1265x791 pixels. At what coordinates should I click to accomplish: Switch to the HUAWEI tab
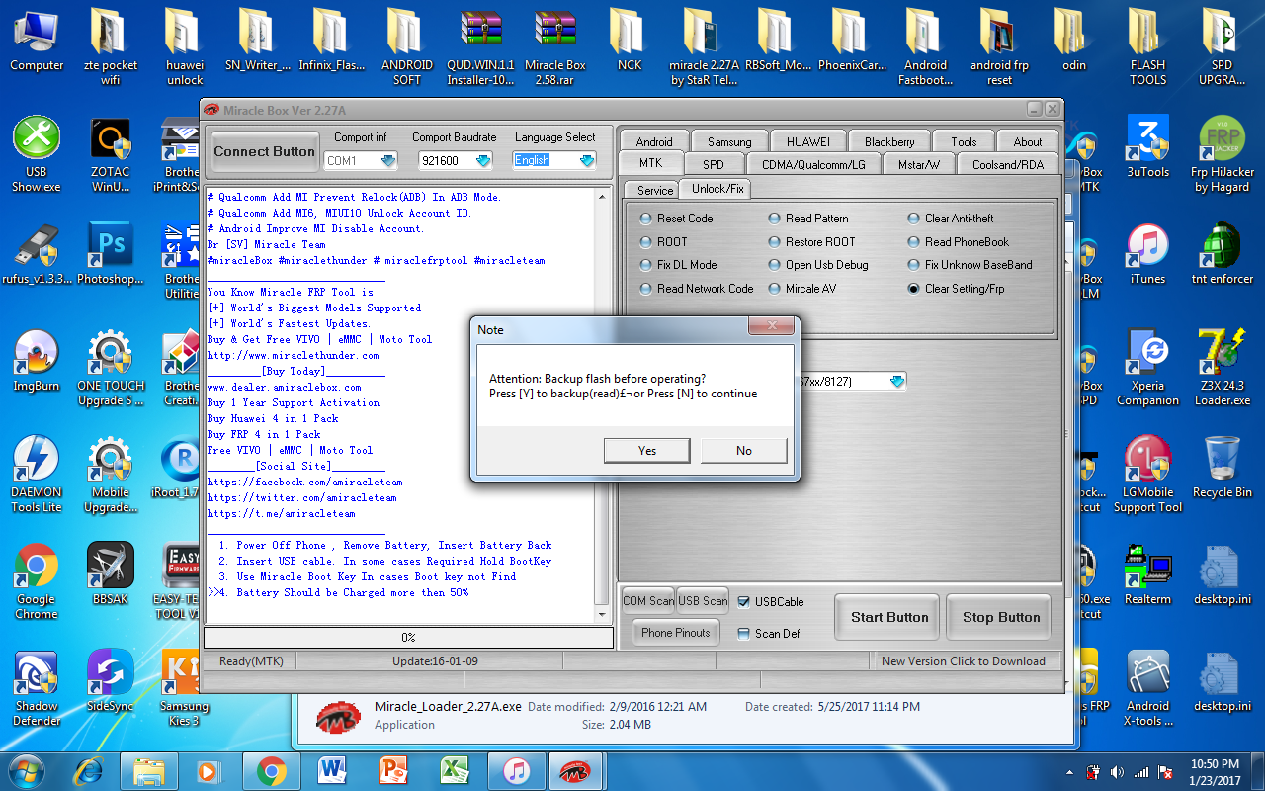coord(807,141)
